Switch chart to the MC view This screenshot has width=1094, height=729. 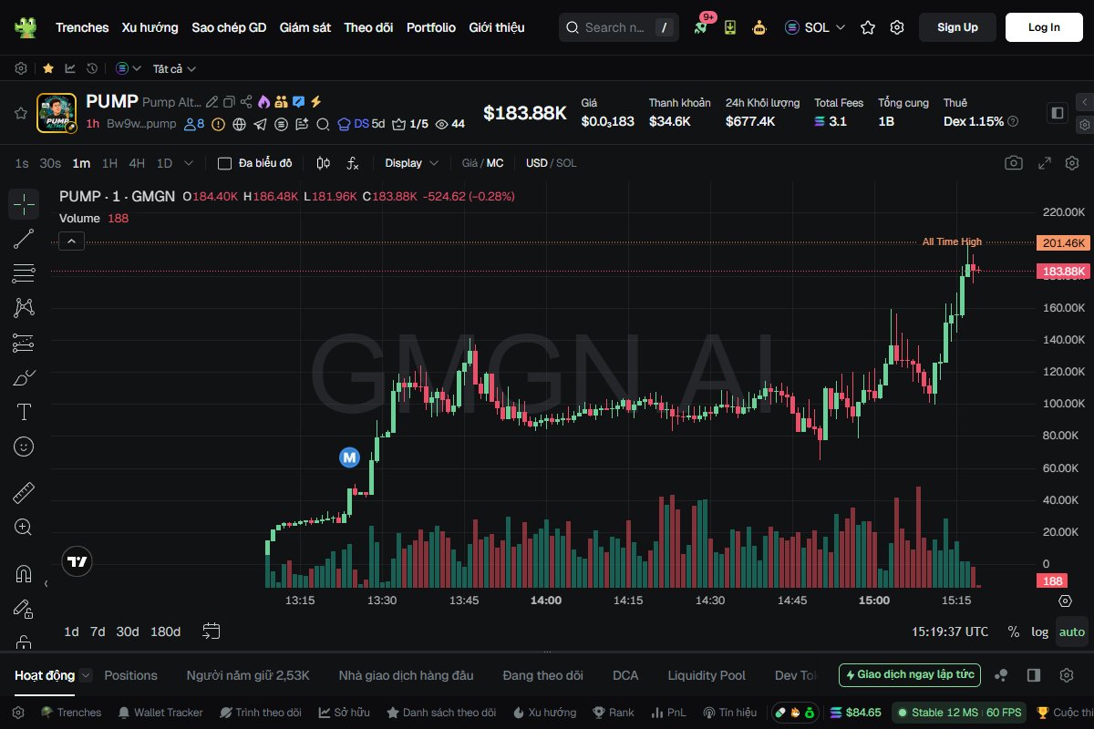[494, 163]
